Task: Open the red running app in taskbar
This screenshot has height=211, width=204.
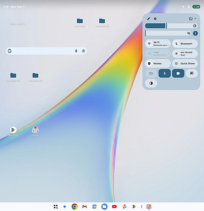Action: click(x=149, y=206)
